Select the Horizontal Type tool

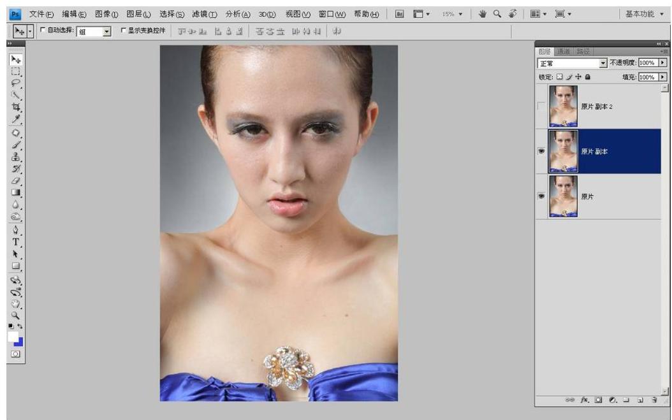16,242
